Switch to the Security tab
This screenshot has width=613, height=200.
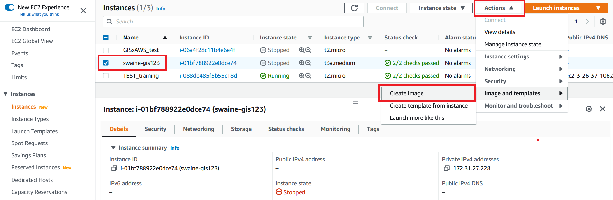[x=155, y=129]
